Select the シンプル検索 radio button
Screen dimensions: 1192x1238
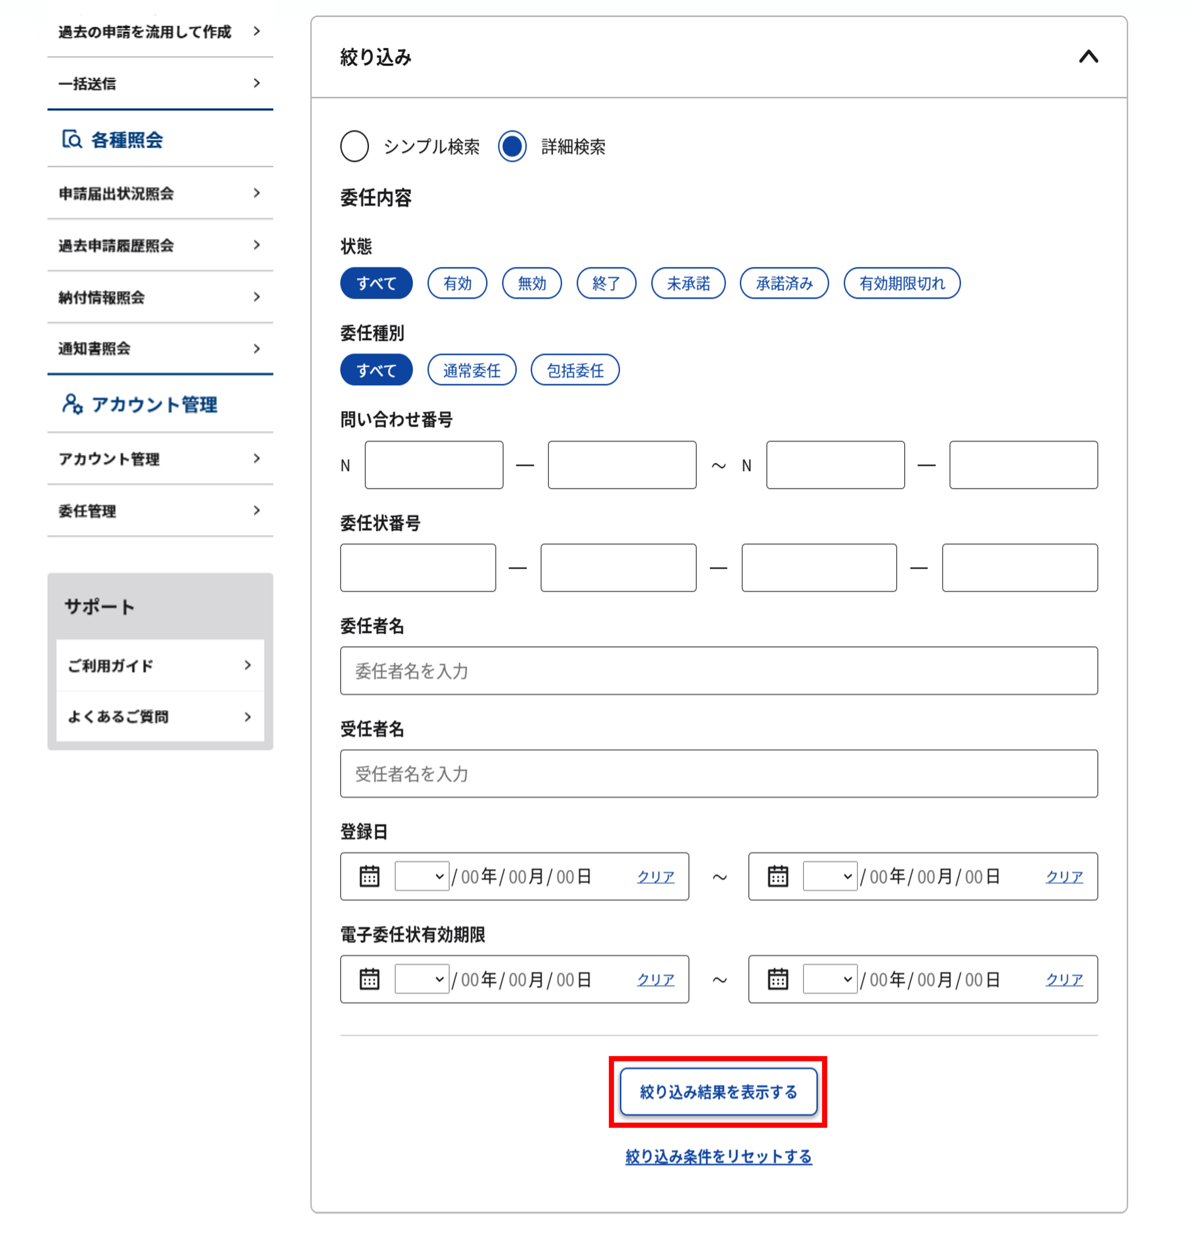point(354,147)
